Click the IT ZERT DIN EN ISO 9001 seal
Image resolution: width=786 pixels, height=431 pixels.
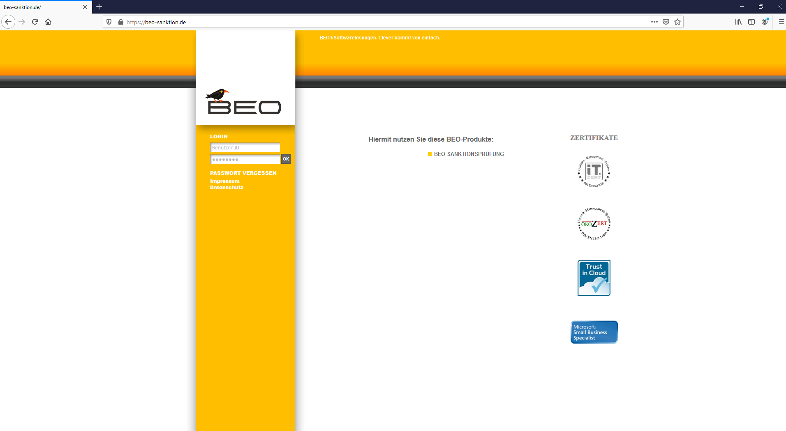[x=594, y=172]
